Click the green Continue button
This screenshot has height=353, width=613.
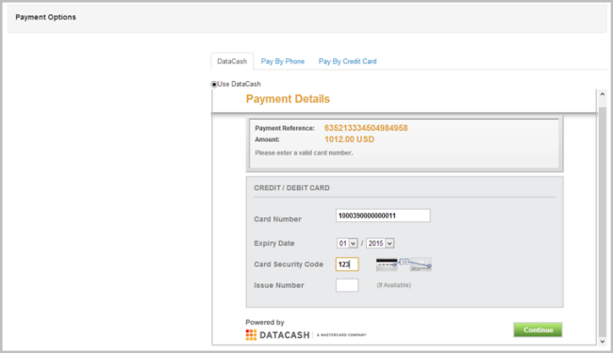pos(538,329)
